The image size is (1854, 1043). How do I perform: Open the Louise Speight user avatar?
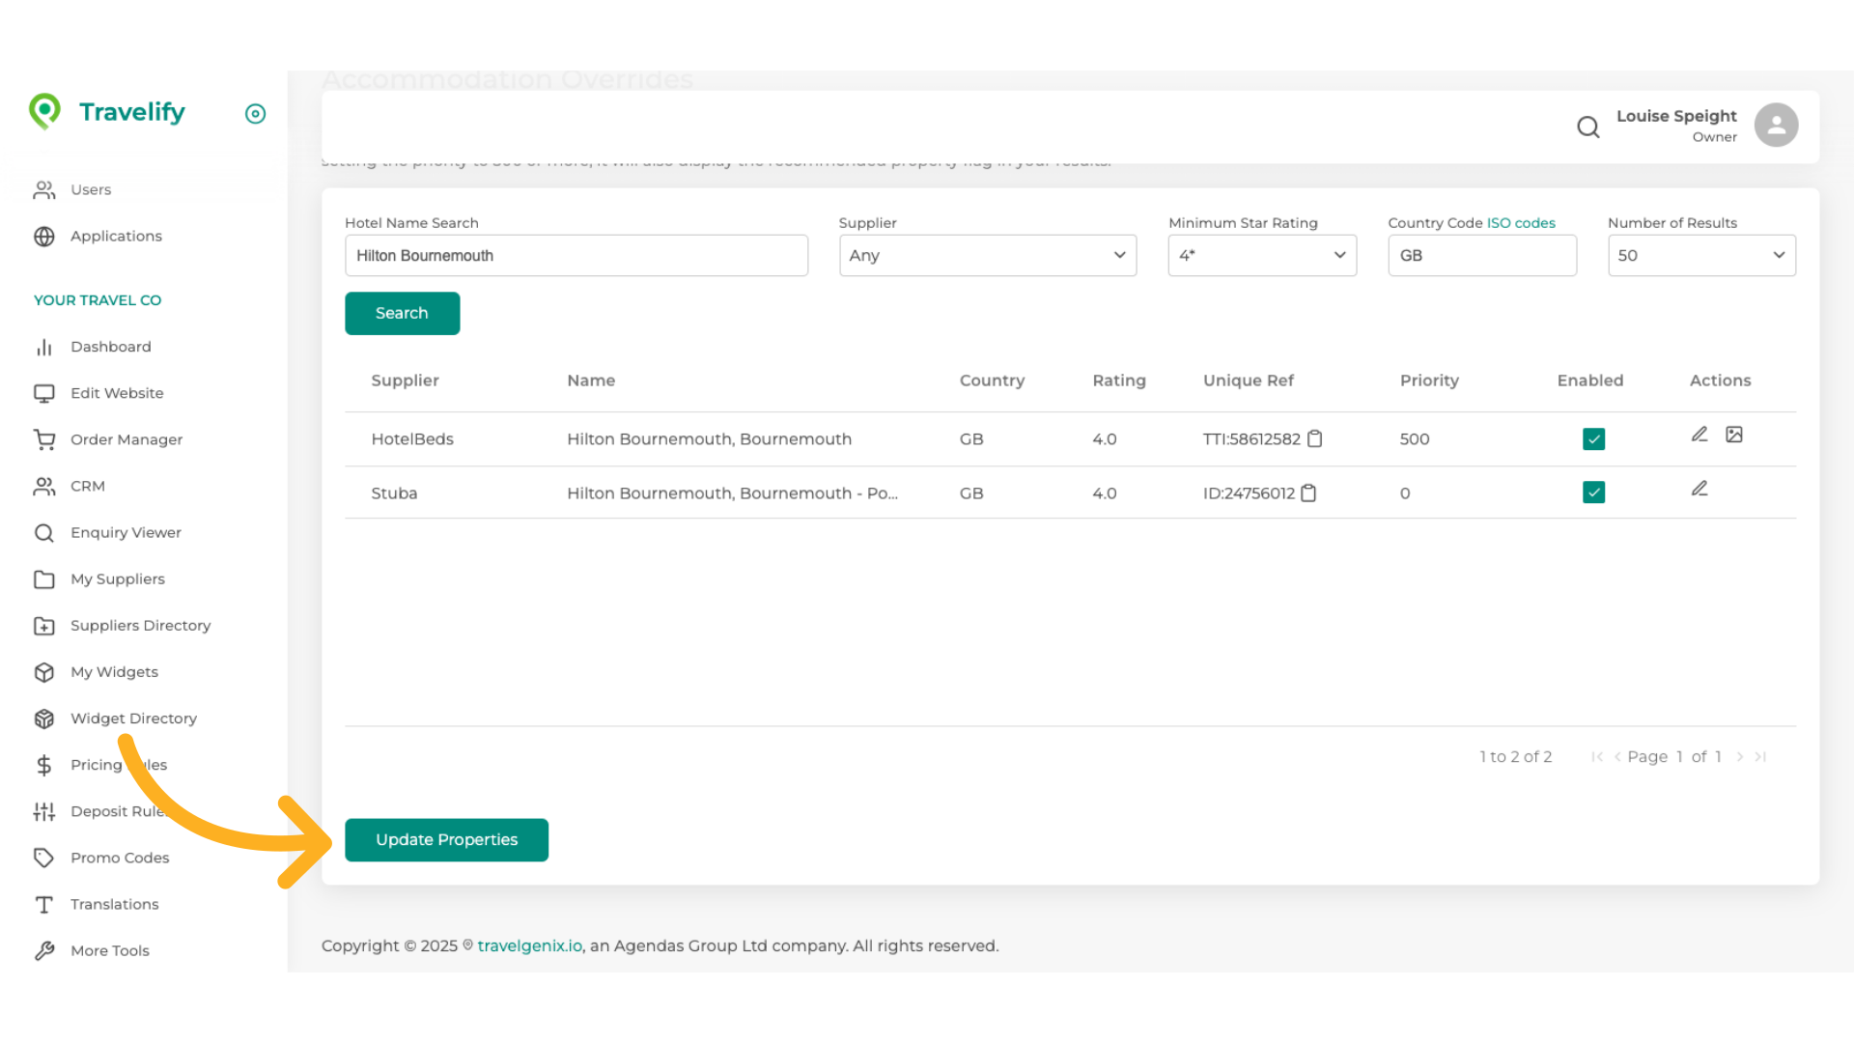pos(1776,126)
